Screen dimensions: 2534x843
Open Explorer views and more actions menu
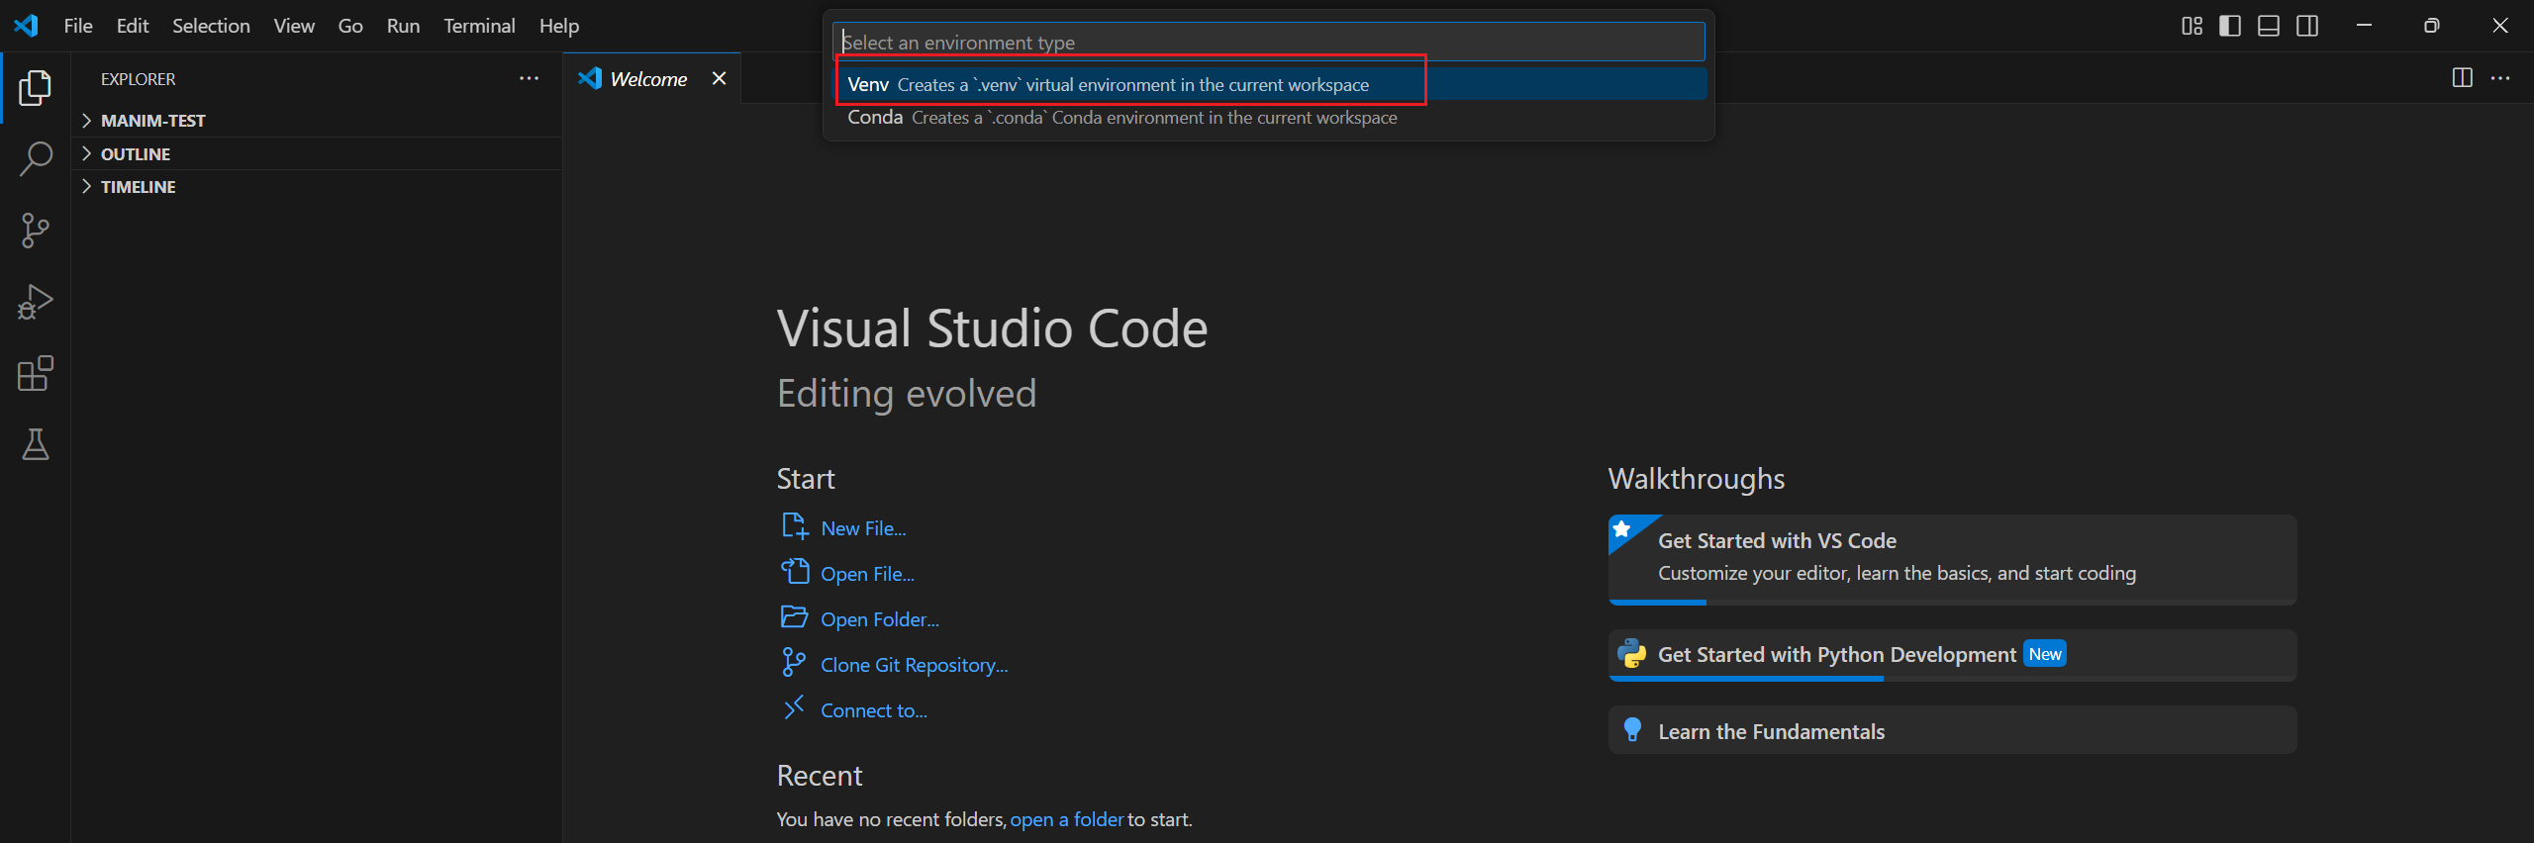530,79
